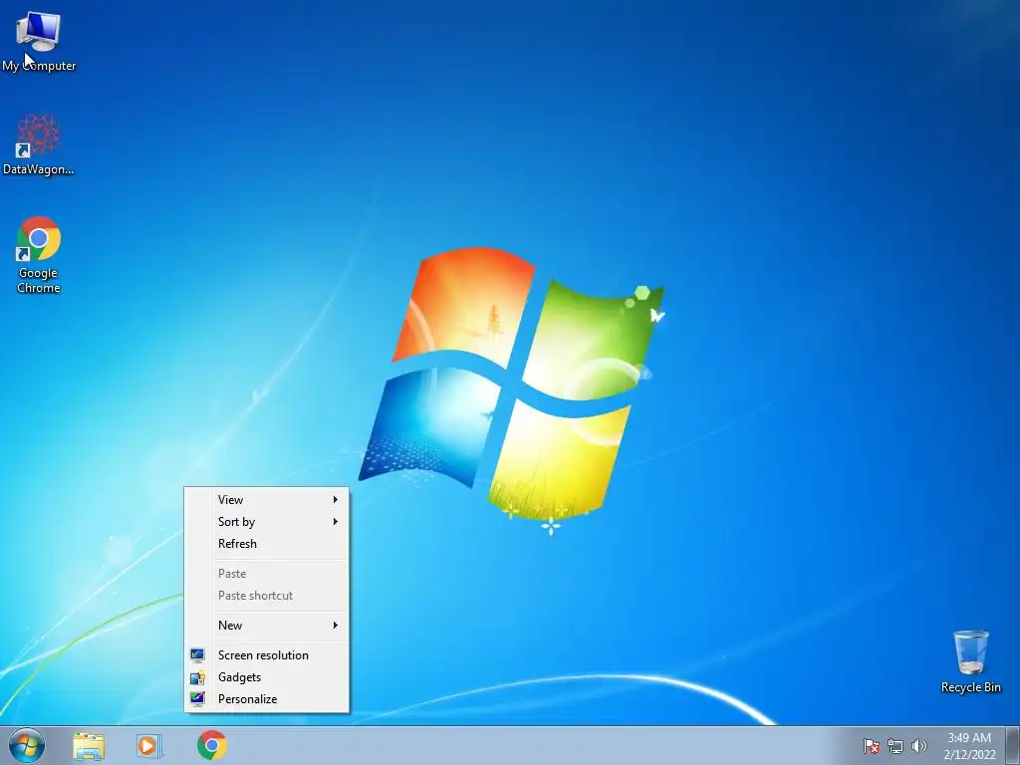
Task: Open Gadgets from the context menu
Action: point(267,677)
